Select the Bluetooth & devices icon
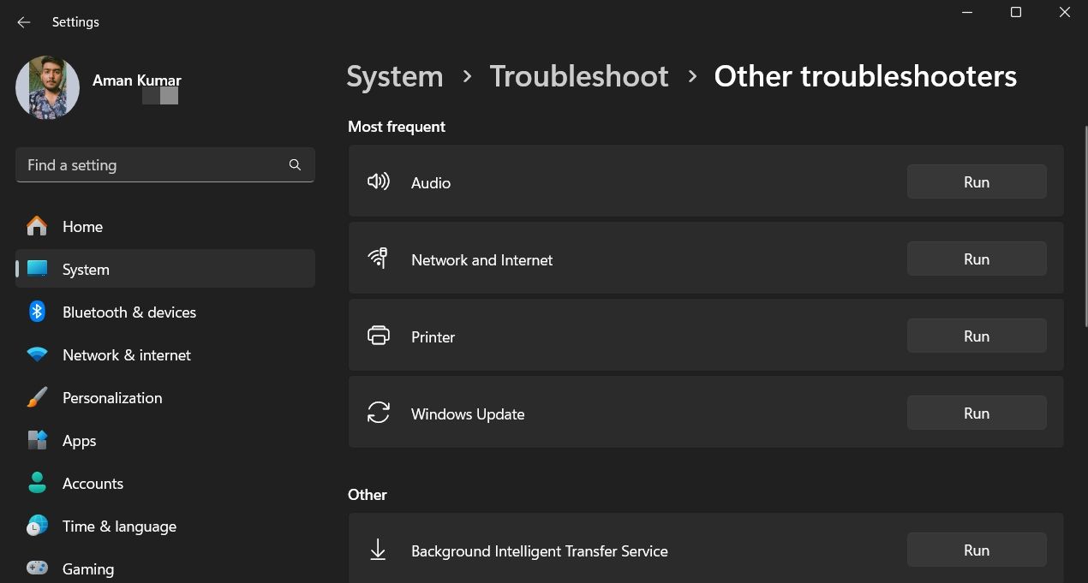The width and height of the screenshot is (1088, 583). (37, 312)
